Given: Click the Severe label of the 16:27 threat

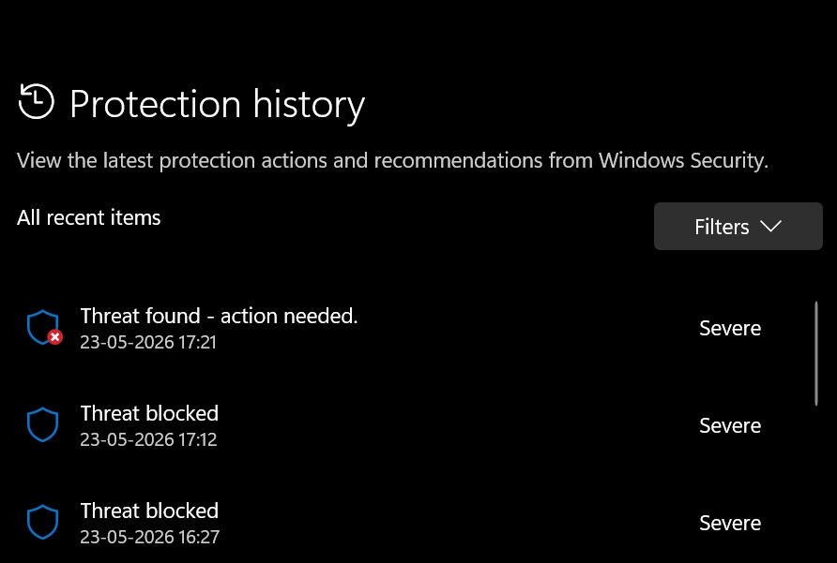Looking at the screenshot, I should click(730, 524).
